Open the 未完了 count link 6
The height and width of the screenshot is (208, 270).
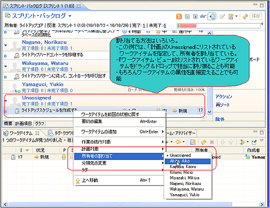pos(165,25)
